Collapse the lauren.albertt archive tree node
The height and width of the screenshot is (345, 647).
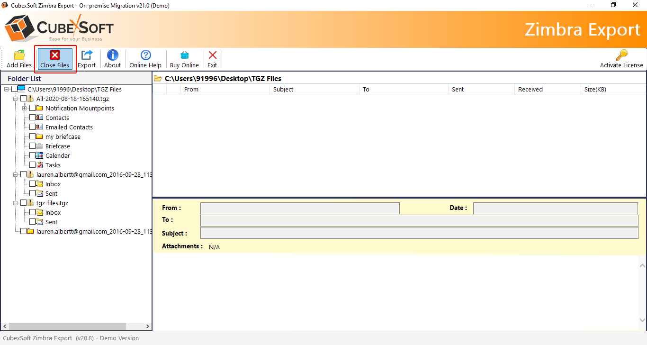point(15,174)
